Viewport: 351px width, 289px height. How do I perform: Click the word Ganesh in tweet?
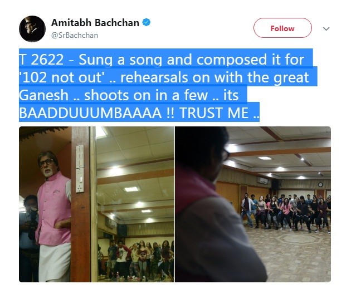(x=43, y=96)
